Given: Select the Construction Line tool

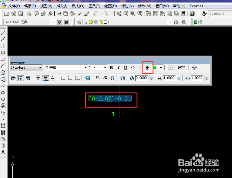Looking at the screenshot, I should (x=3, y=39).
